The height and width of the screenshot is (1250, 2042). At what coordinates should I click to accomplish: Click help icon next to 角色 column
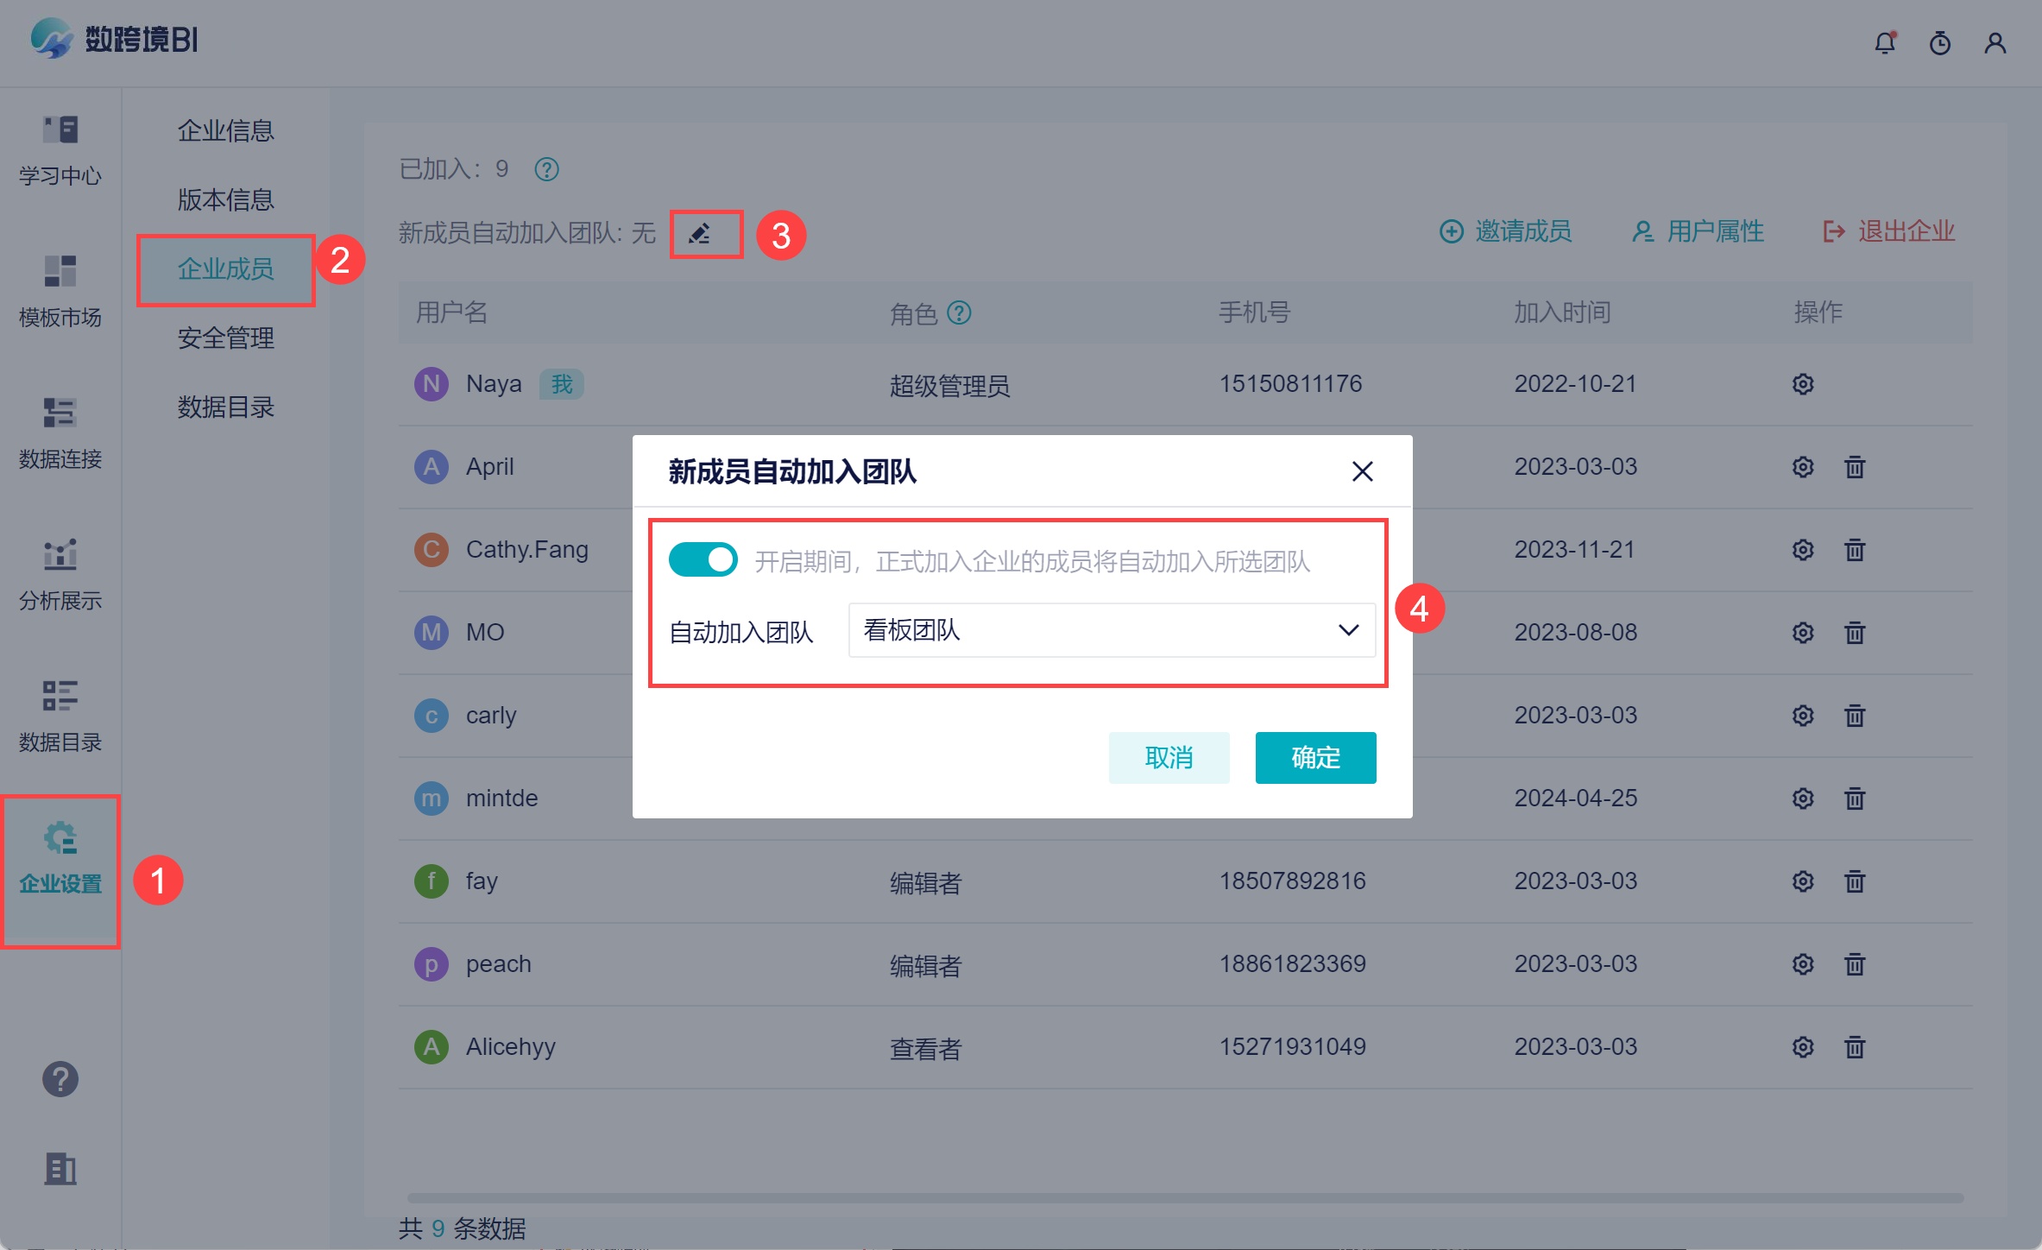(960, 312)
